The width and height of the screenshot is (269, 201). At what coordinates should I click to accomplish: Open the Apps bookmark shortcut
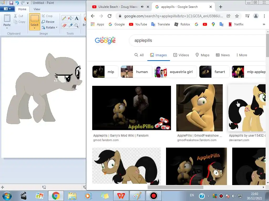(x=97, y=24)
